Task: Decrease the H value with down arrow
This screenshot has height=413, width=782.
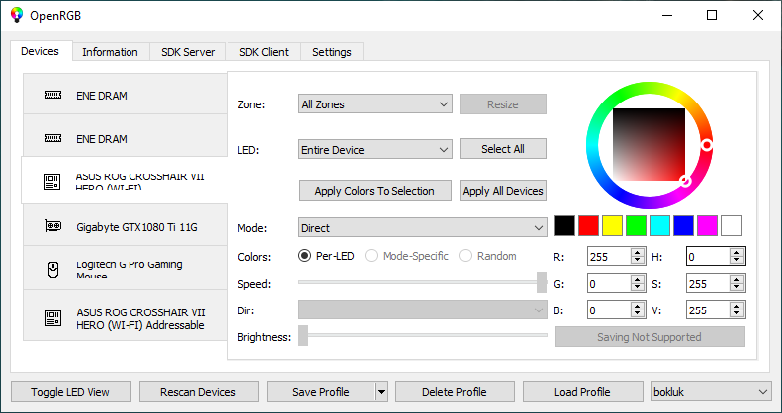Action: tap(737, 261)
